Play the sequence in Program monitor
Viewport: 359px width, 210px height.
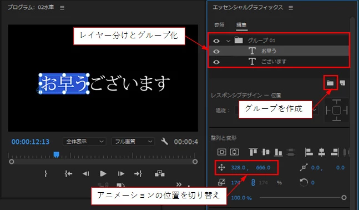point(103,173)
